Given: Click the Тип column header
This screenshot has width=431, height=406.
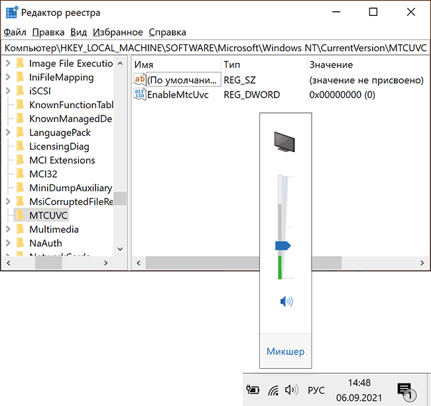Looking at the screenshot, I should click(x=264, y=64).
